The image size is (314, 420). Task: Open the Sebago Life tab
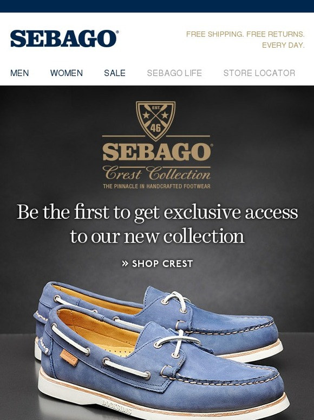(x=174, y=73)
